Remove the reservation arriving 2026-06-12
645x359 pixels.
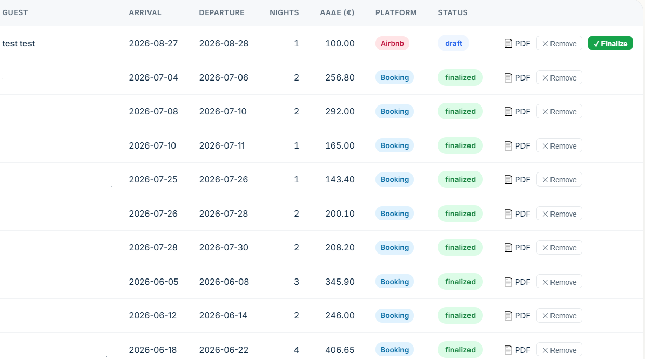pos(559,316)
